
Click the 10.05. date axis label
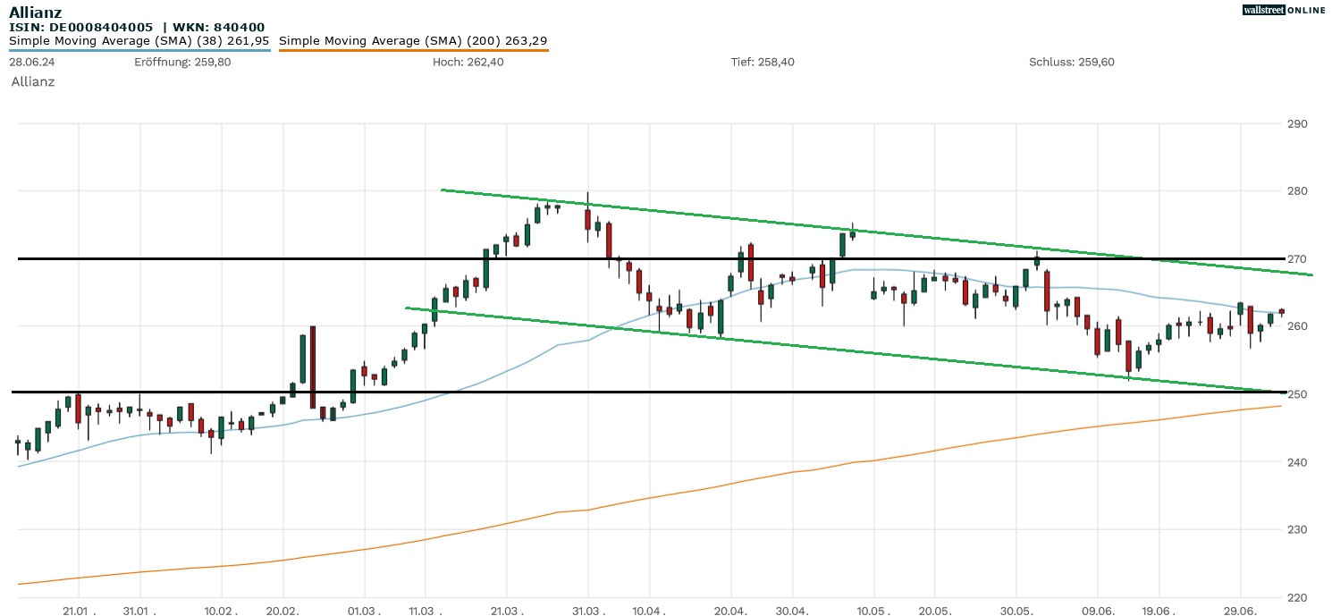[873, 611]
